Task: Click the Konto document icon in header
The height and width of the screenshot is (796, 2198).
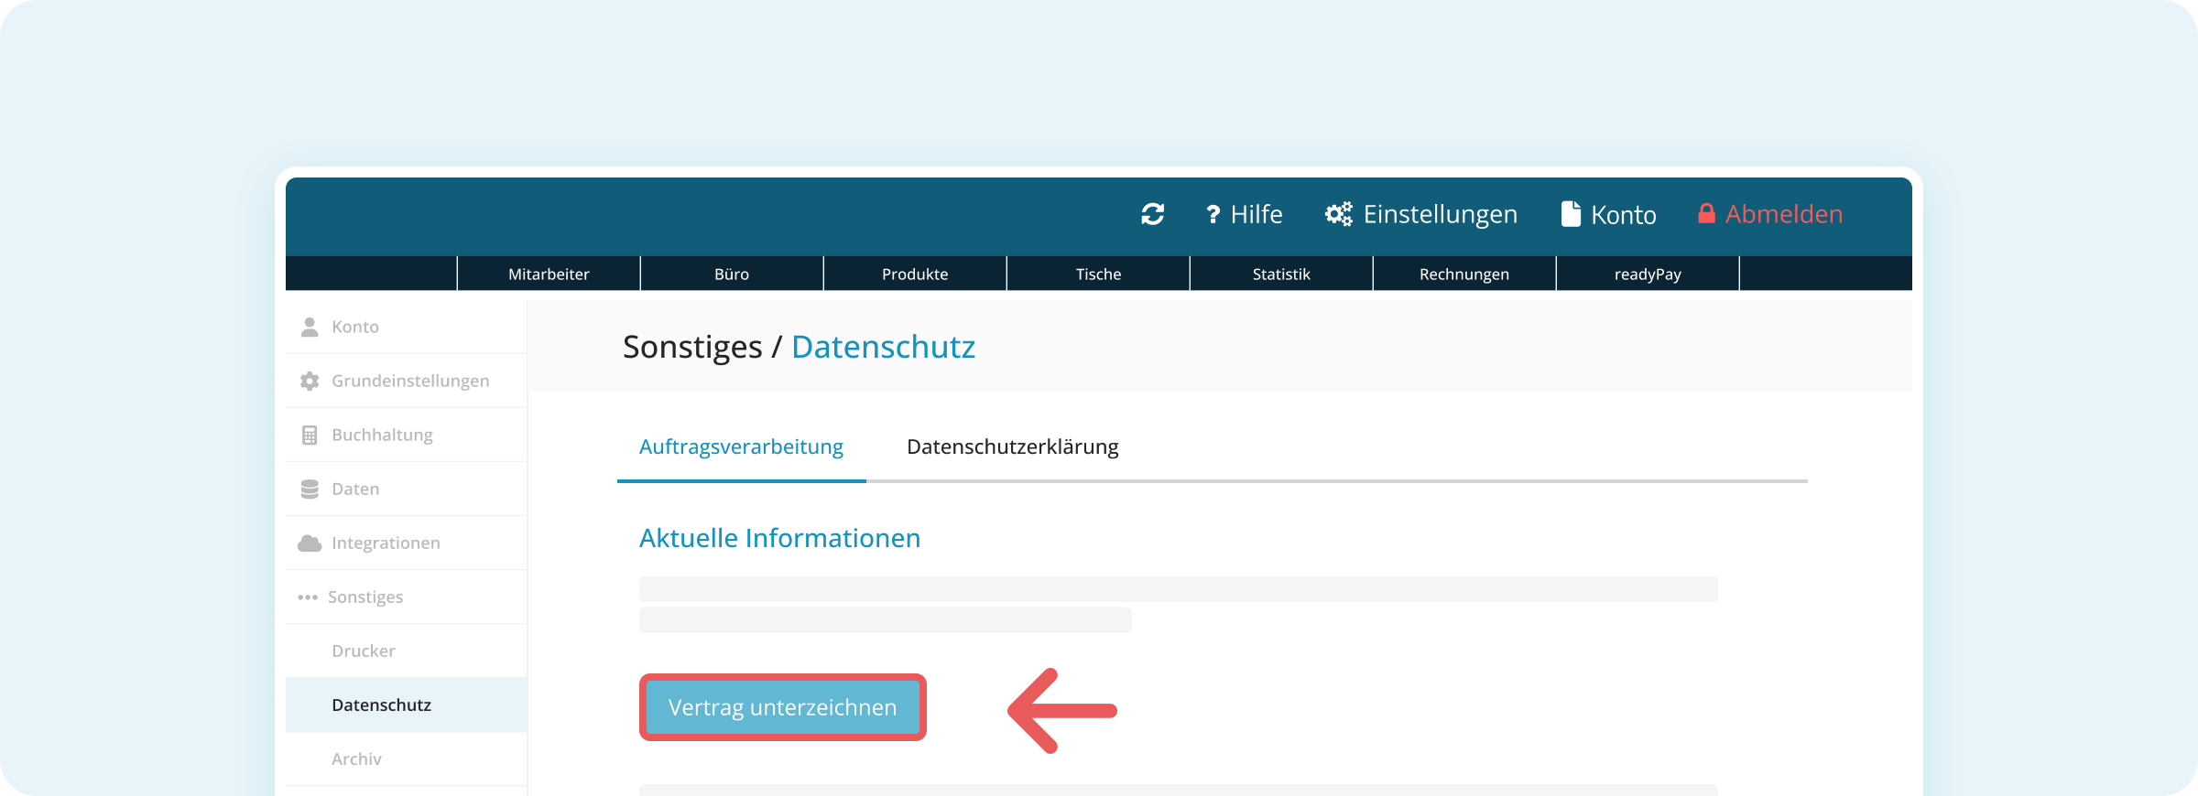Action: click(x=1571, y=214)
